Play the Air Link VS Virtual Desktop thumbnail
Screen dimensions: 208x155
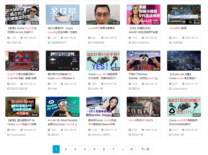tap(62, 107)
